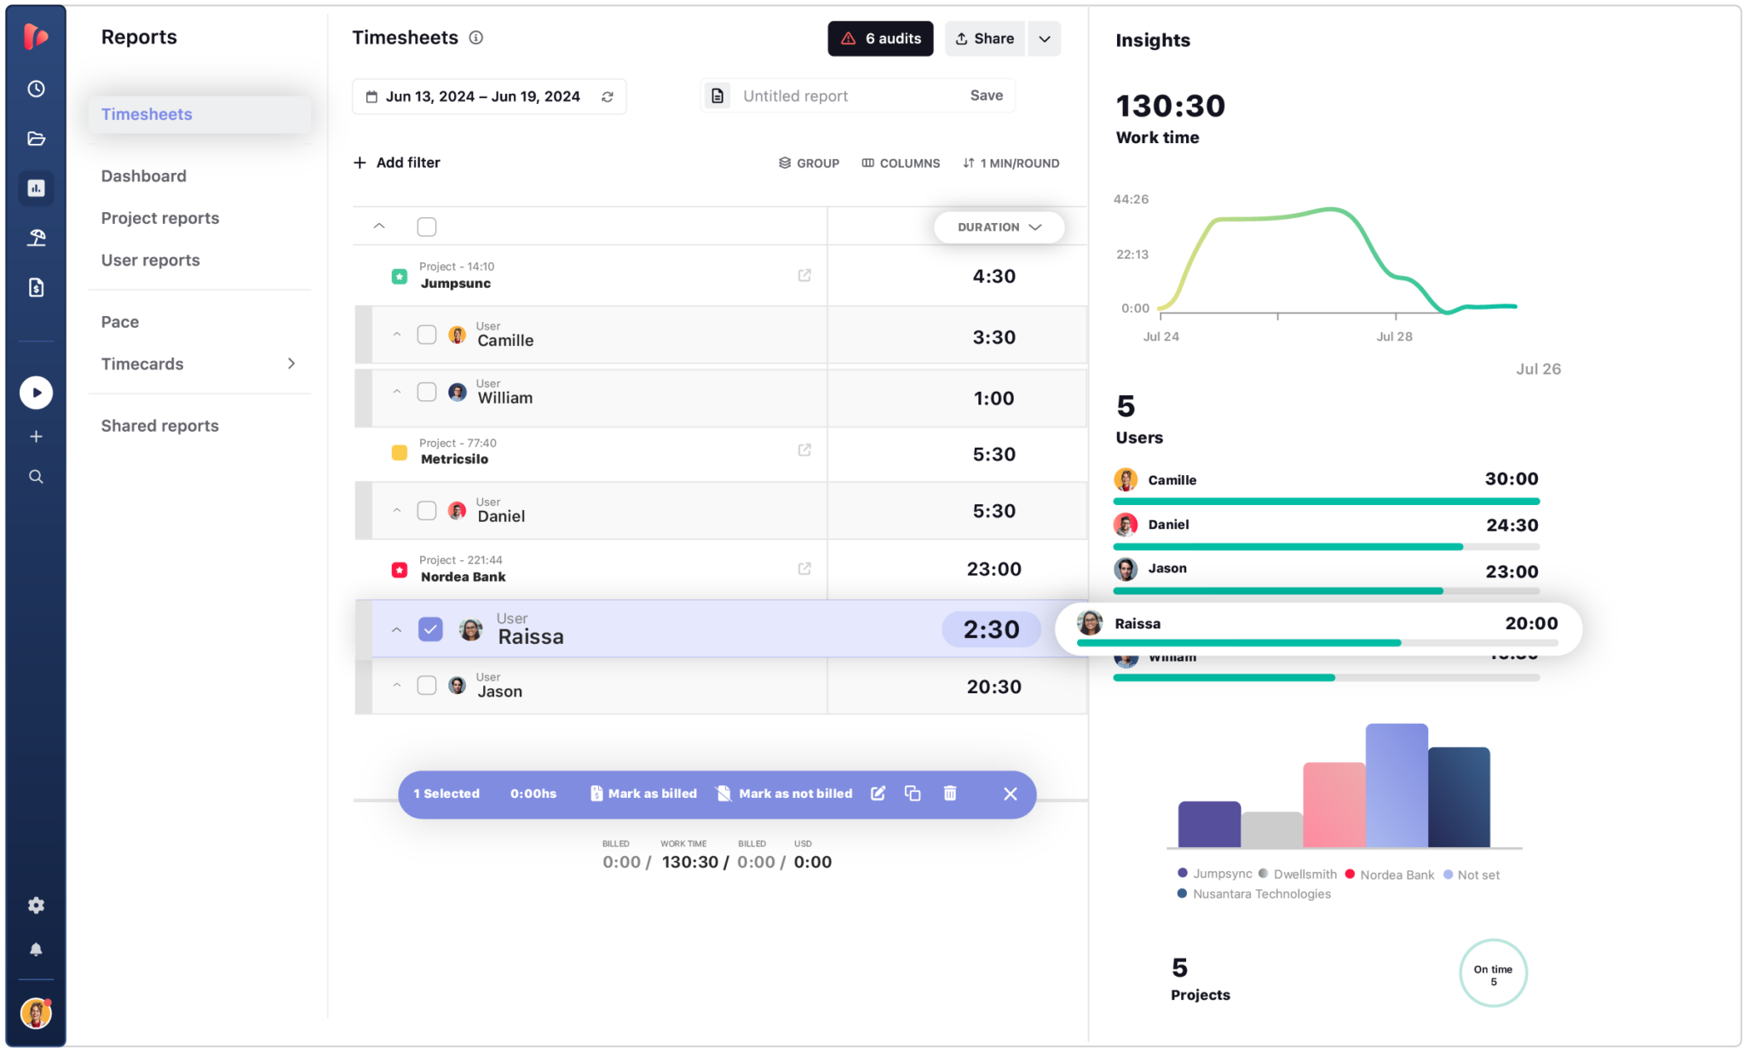Click the play button in the sidebar

36,393
